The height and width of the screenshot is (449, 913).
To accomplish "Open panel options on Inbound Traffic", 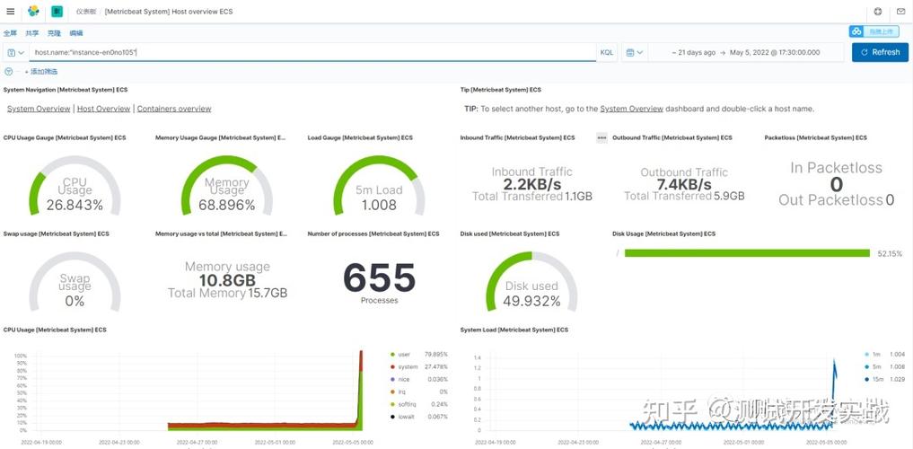I will point(601,138).
